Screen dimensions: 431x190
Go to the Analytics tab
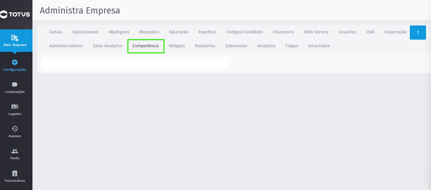[266, 46]
